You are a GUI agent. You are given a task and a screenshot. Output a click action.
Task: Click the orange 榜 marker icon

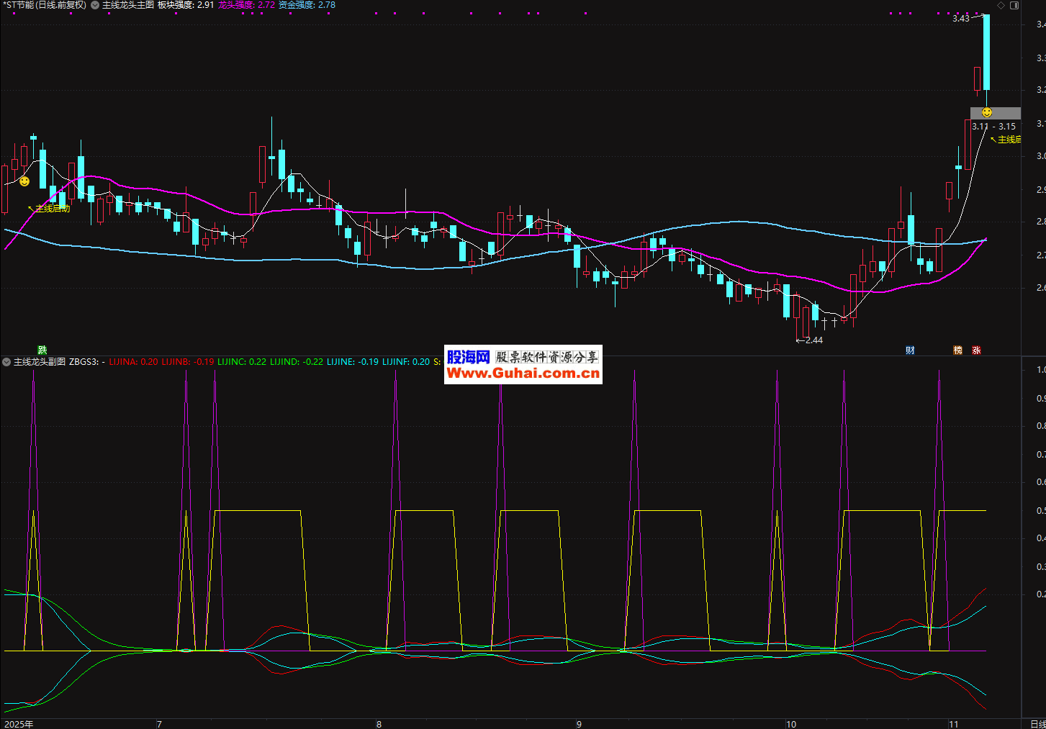click(x=957, y=350)
